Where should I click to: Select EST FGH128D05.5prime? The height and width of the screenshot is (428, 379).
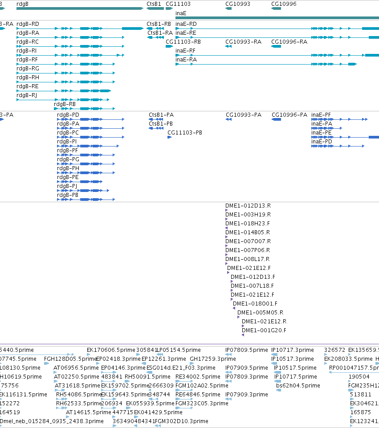pyautogui.click(x=71, y=359)
